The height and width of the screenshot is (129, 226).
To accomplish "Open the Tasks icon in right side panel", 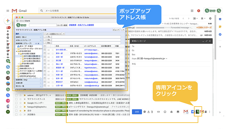I will pyautogui.click(x=220, y=34).
